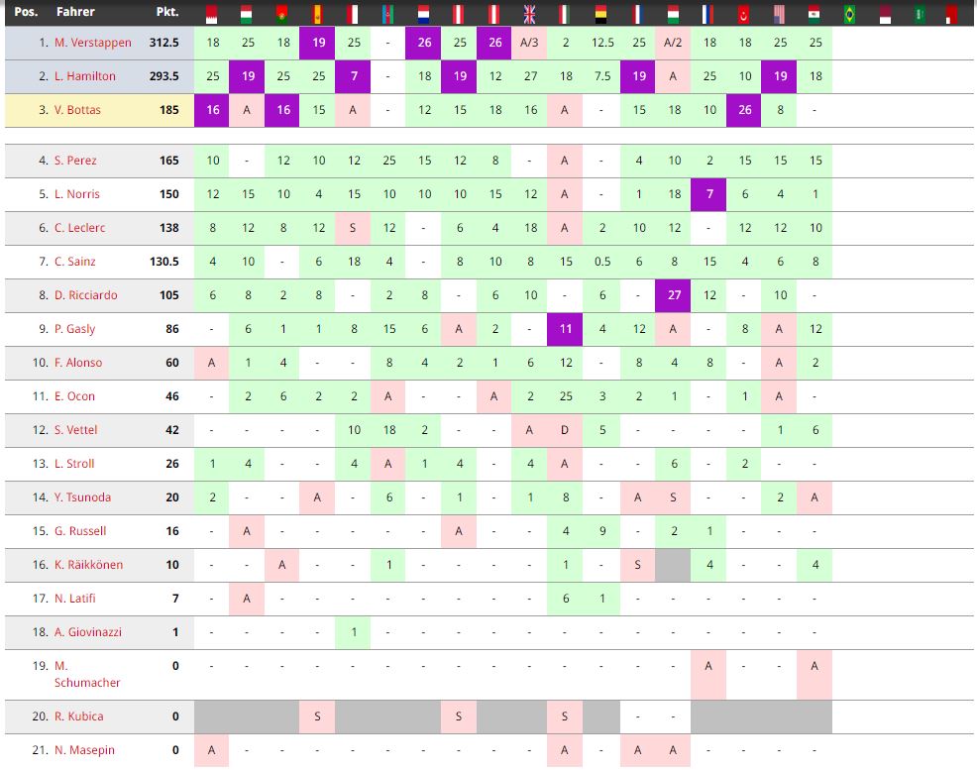This screenshot has height=770, width=977.
Task: Click the Spain flag column header
Action: point(317,14)
